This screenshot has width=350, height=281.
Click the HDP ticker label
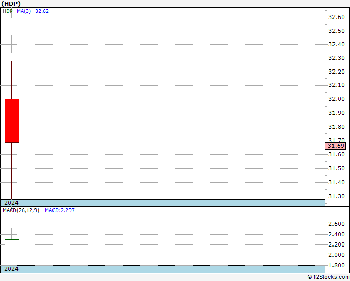pyautogui.click(x=8, y=11)
